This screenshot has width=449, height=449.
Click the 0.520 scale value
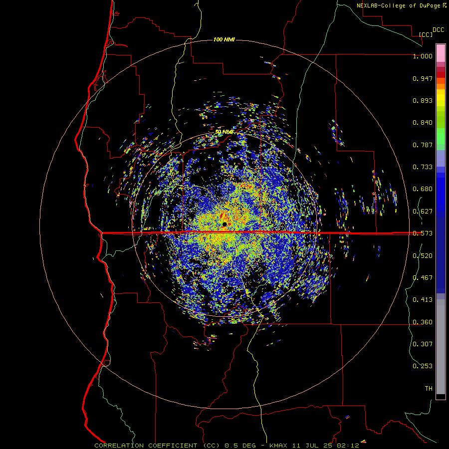423,256
